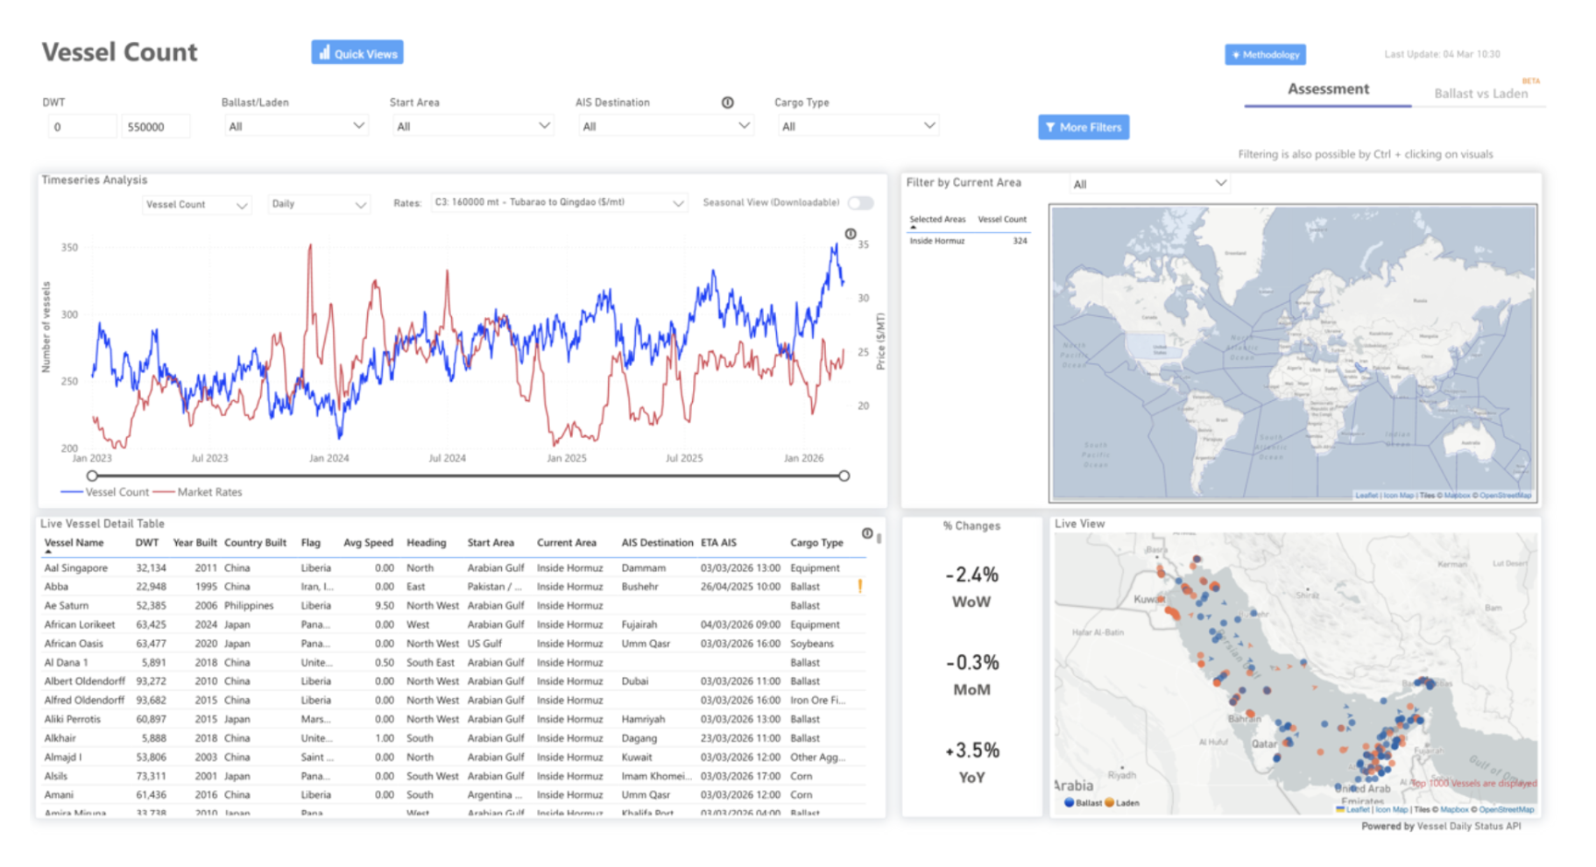This screenshot has height=867, width=1596.
Task: Select the Alfred Oldendorff vessel row
Action: (454, 701)
